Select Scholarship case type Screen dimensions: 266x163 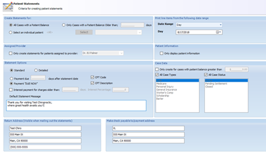coord(177,96)
